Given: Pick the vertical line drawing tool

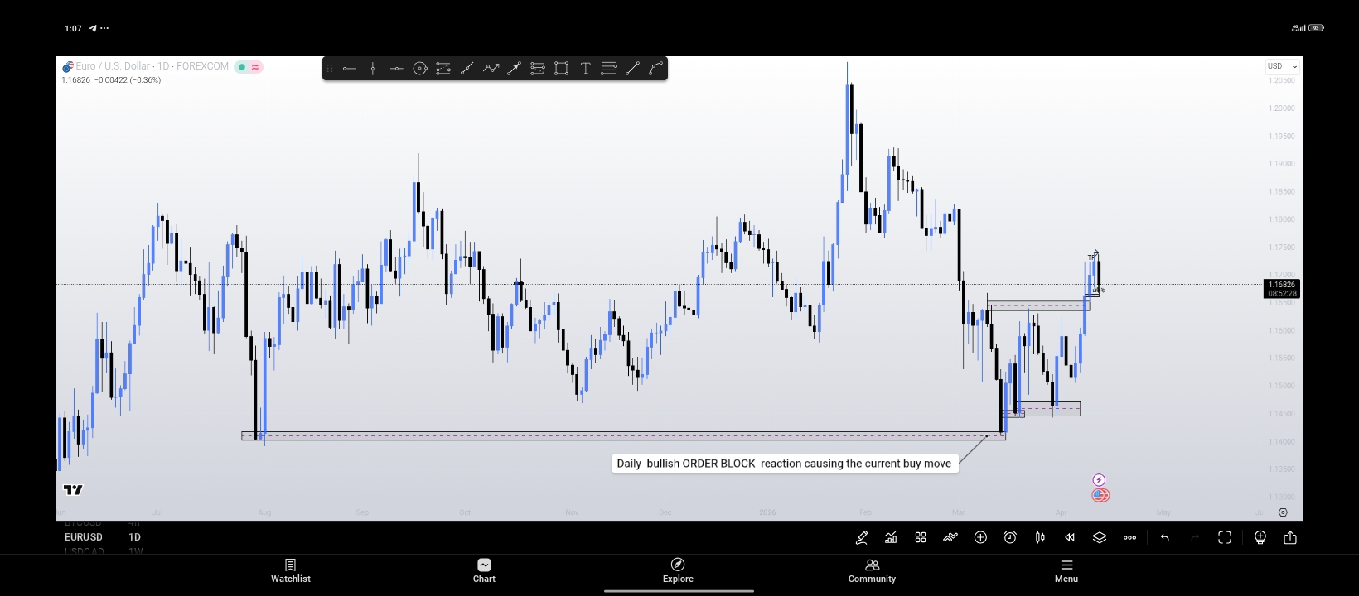Looking at the screenshot, I should coord(373,69).
